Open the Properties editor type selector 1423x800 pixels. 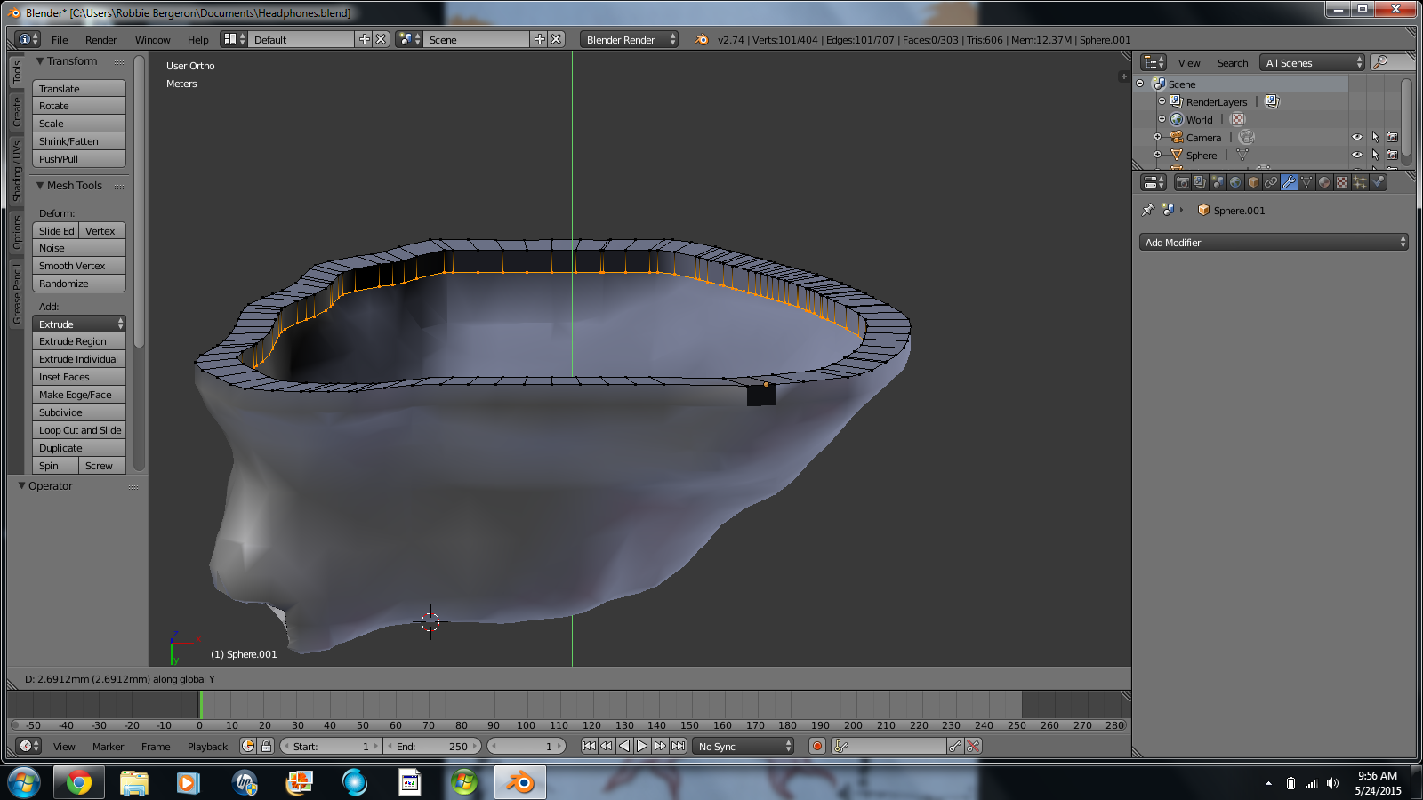(x=1154, y=182)
